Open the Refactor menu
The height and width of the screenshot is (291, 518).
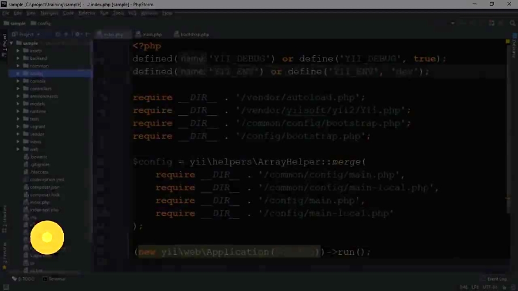87,13
